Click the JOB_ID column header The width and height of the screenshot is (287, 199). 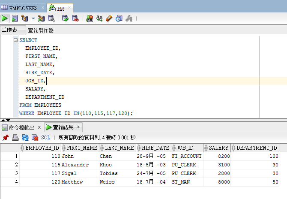click(187, 148)
